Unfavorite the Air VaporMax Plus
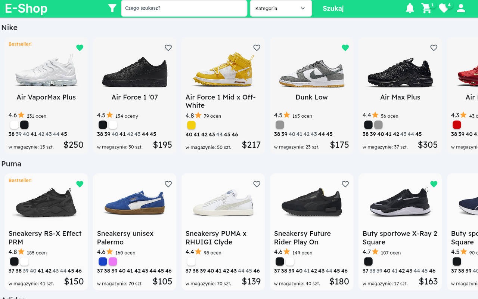Image resolution: width=478 pixels, height=299 pixels. 80,48
